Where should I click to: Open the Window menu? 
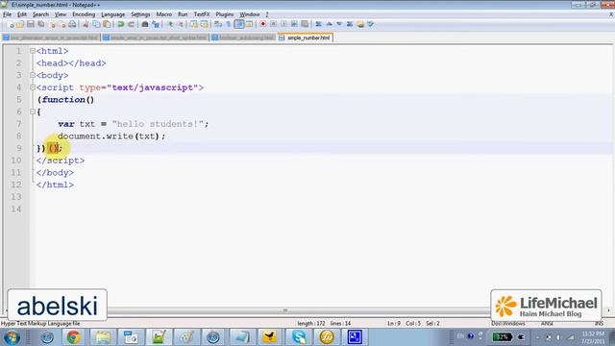tap(250, 14)
